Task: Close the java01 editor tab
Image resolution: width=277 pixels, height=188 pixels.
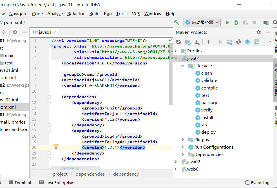Action: click(55, 32)
